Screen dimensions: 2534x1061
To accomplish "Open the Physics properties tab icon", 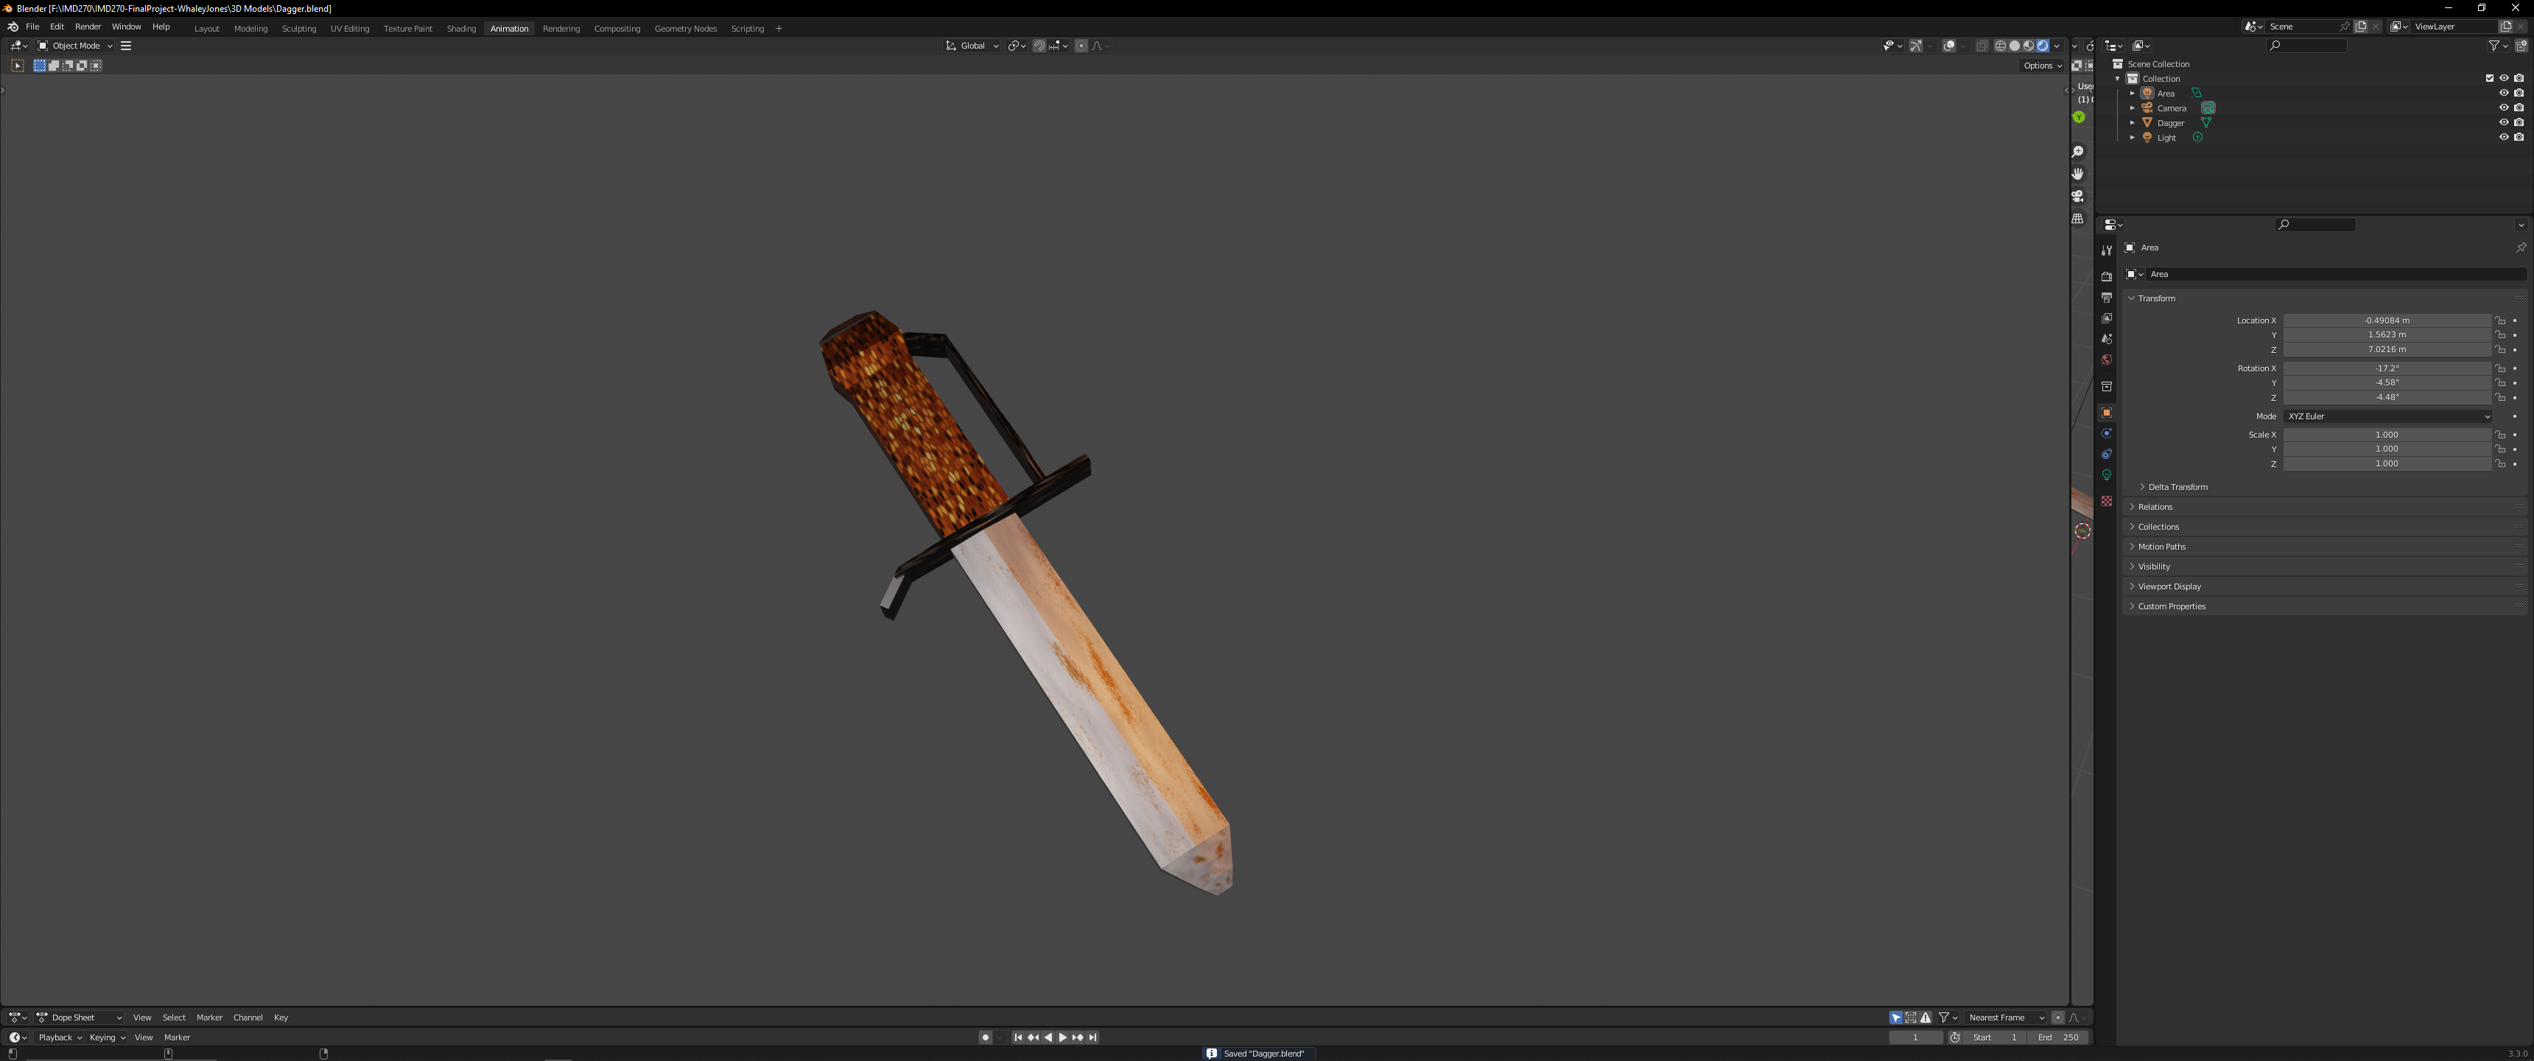I will click(2106, 433).
